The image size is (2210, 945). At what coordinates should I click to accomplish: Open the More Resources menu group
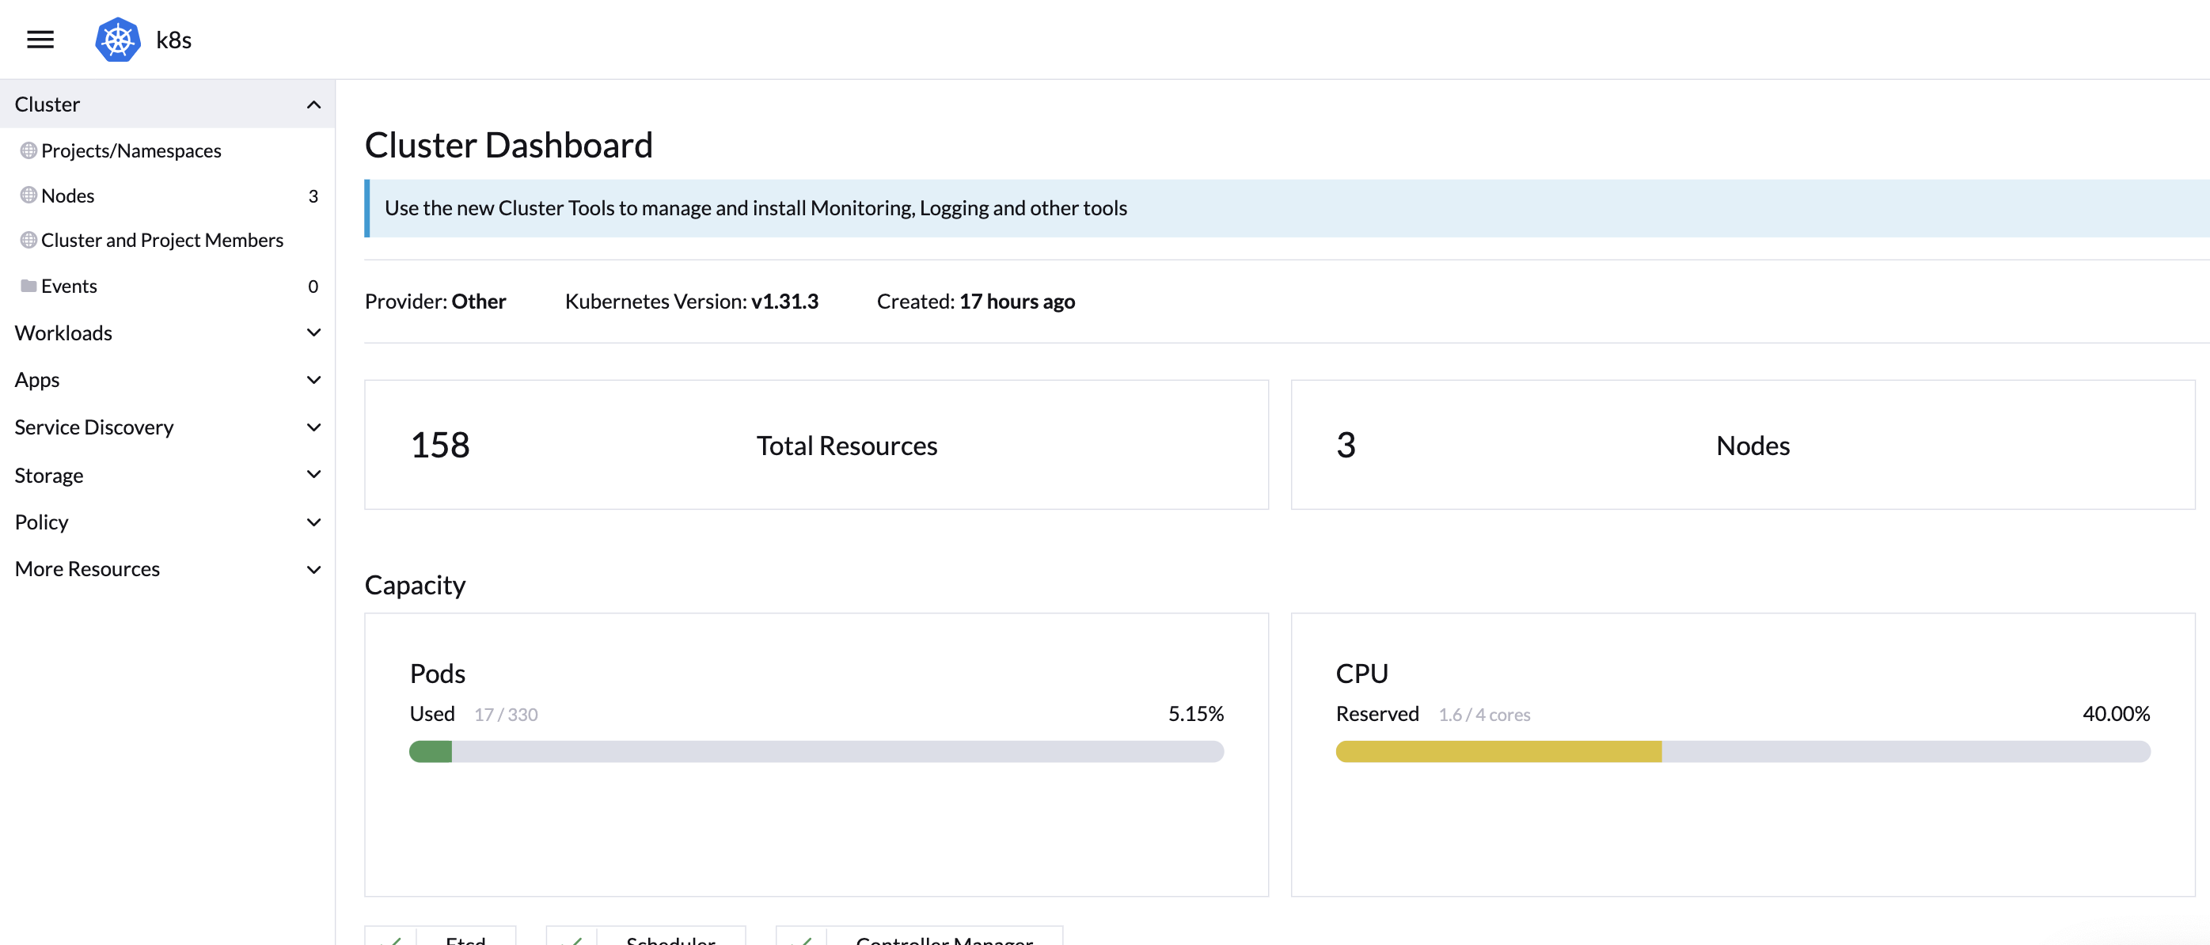click(x=313, y=569)
